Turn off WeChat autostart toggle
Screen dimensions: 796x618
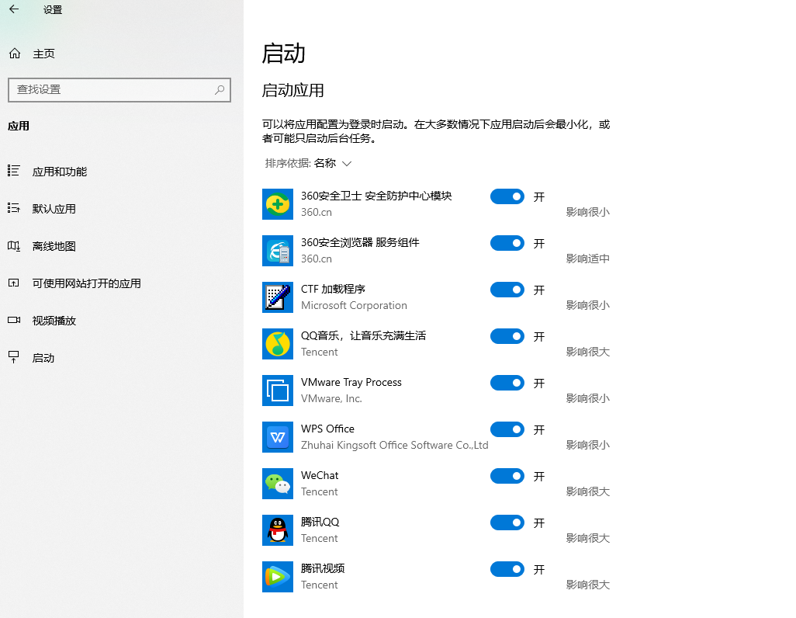click(507, 476)
